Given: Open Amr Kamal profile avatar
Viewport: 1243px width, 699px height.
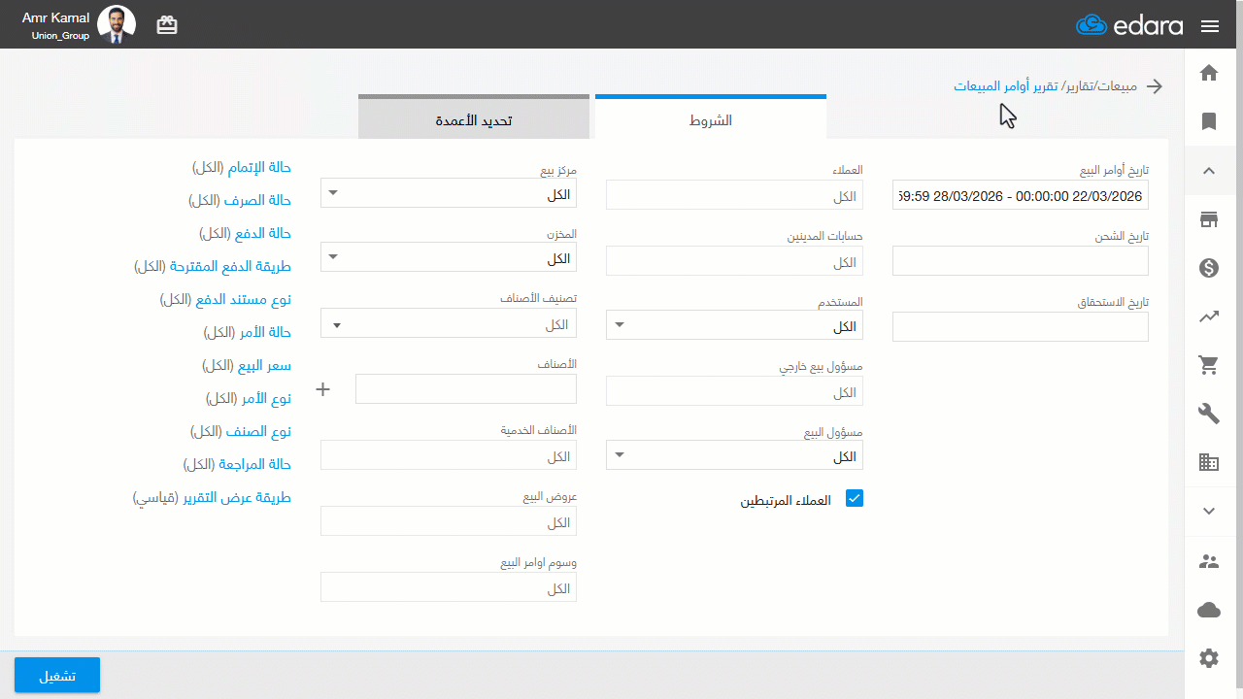Looking at the screenshot, I should pos(117,25).
